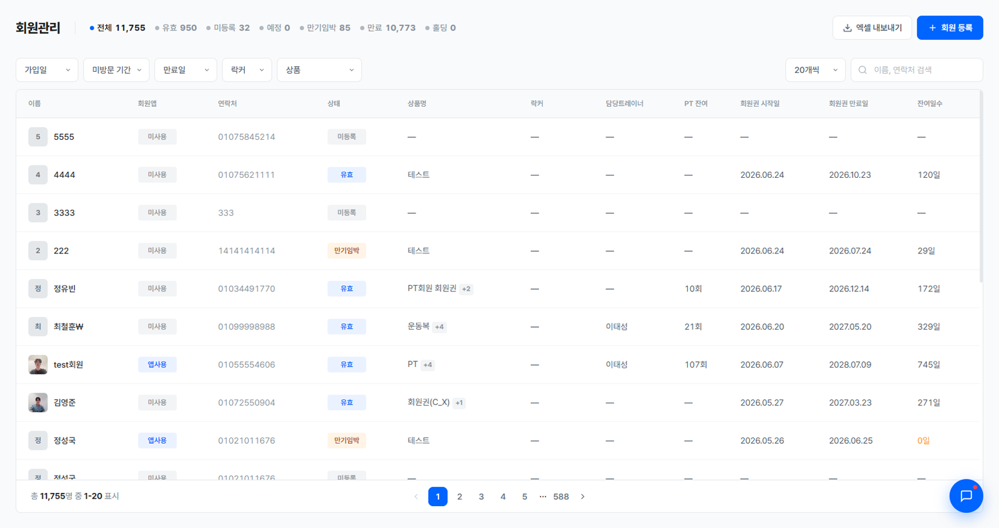This screenshot has width=999, height=528.
Task: Click the avatar badge for 정유빈
Action: click(37, 288)
